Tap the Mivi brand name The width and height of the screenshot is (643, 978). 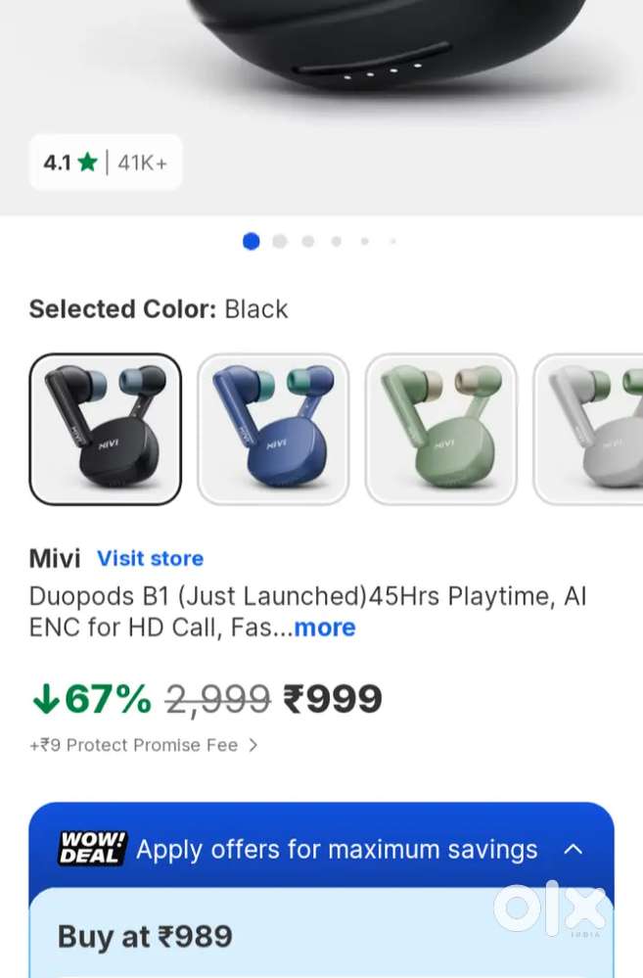(x=55, y=558)
